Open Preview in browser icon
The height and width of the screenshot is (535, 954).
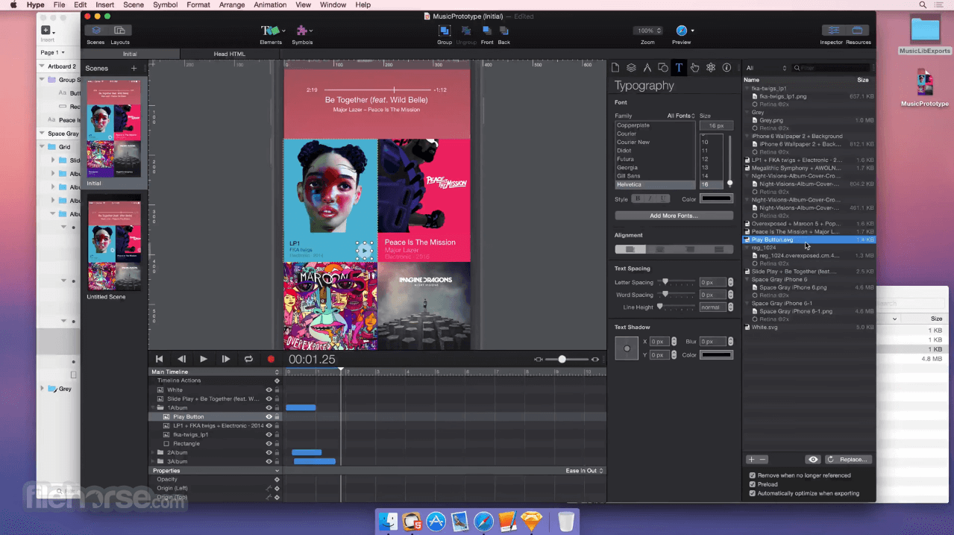pos(682,31)
